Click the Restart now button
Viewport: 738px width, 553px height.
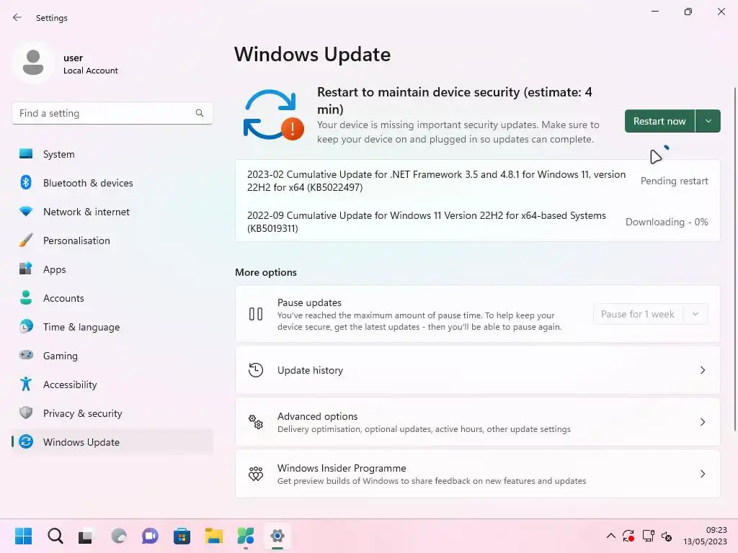[659, 121]
